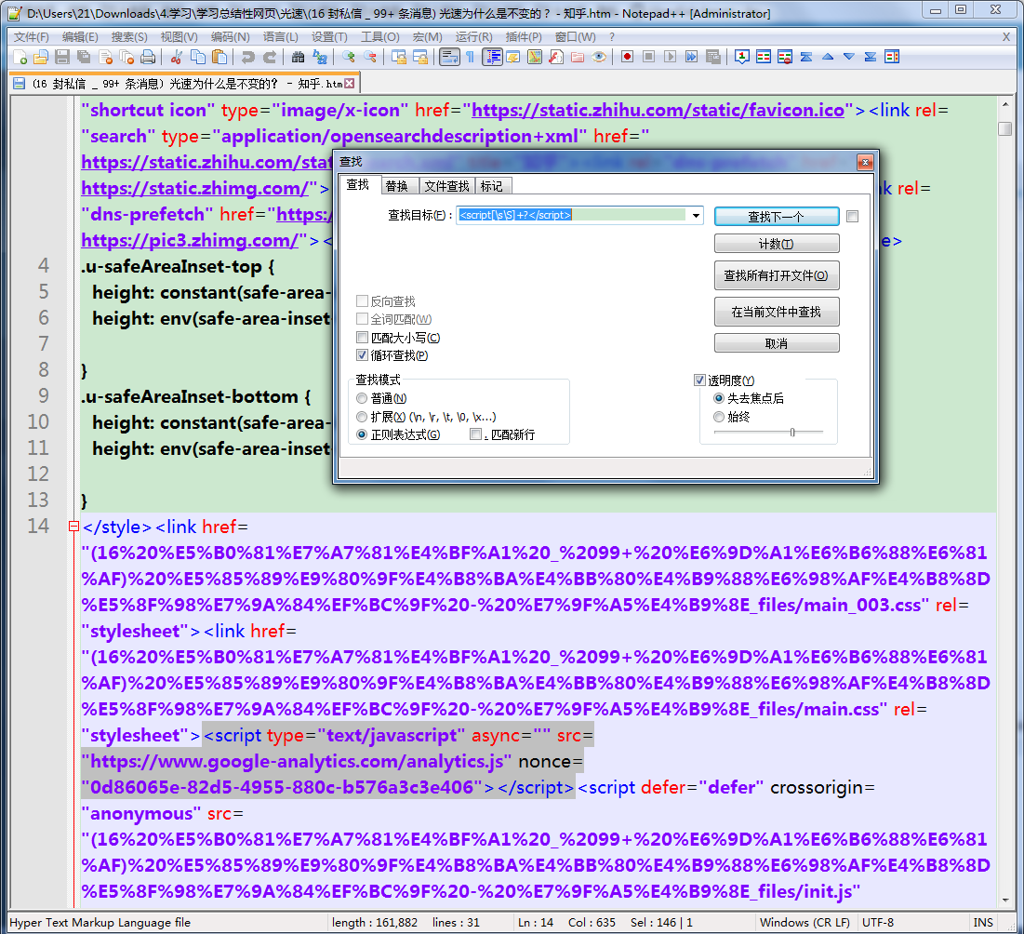This screenshot has width=1024, height=934.
Task: Toggle the indent guide toolbar icon
Action: (x=492, y=58)
